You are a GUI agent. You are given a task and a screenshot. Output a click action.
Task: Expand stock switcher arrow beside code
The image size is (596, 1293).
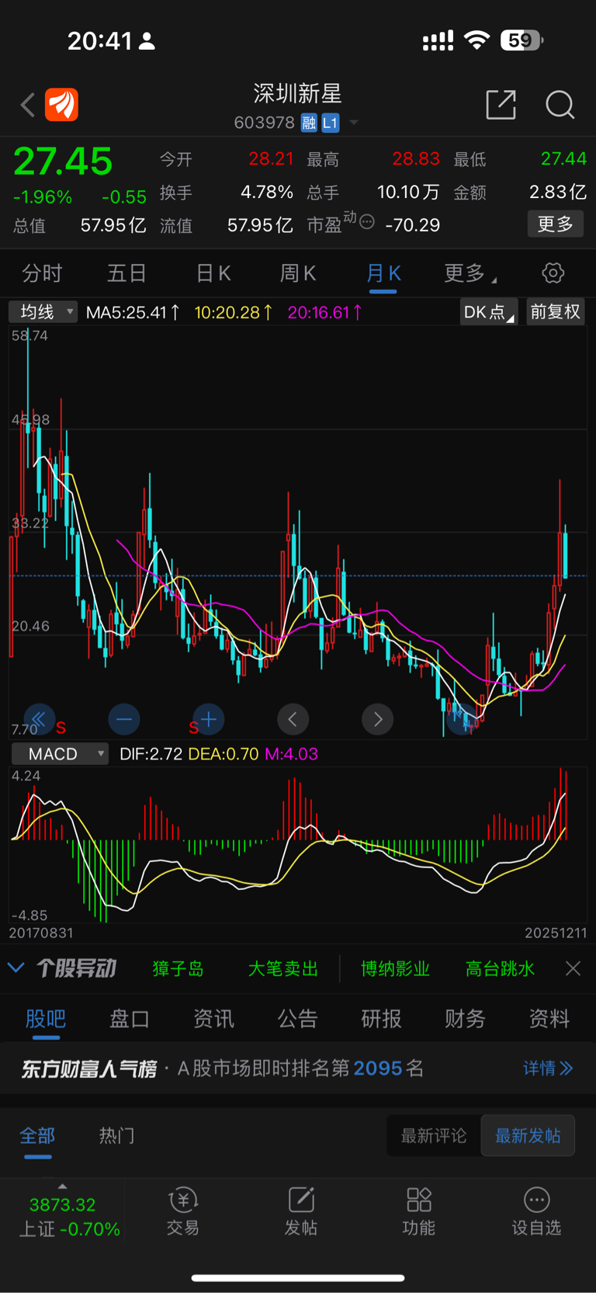pyautogui.click(x=354, y=123)
